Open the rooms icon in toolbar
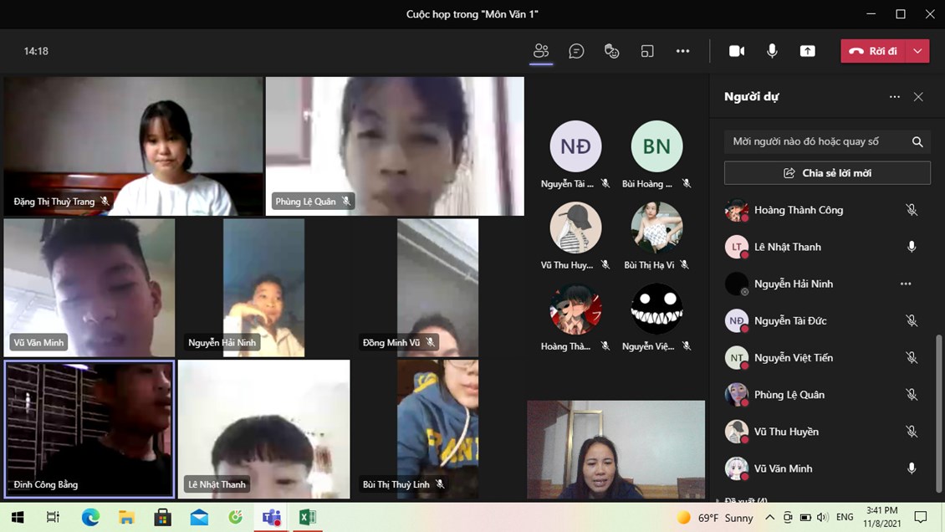Screen dimensions: 945x532 pos(647,51)
